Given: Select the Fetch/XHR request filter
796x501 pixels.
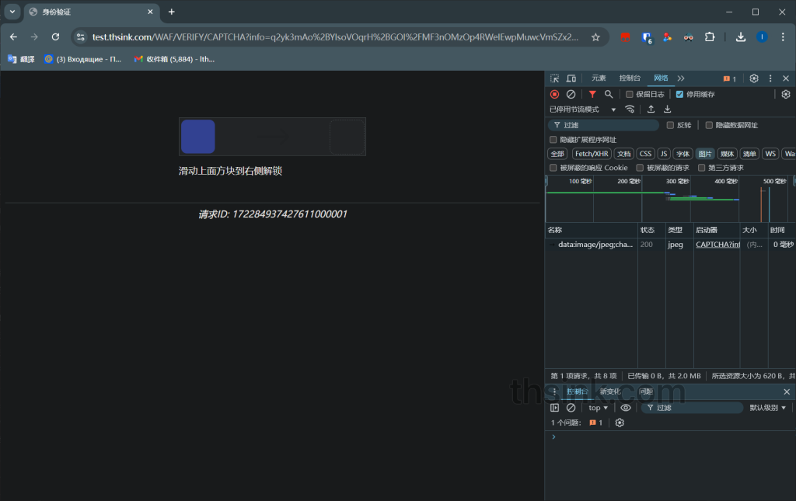Looking at the screenshot, I should coord(592,153).
